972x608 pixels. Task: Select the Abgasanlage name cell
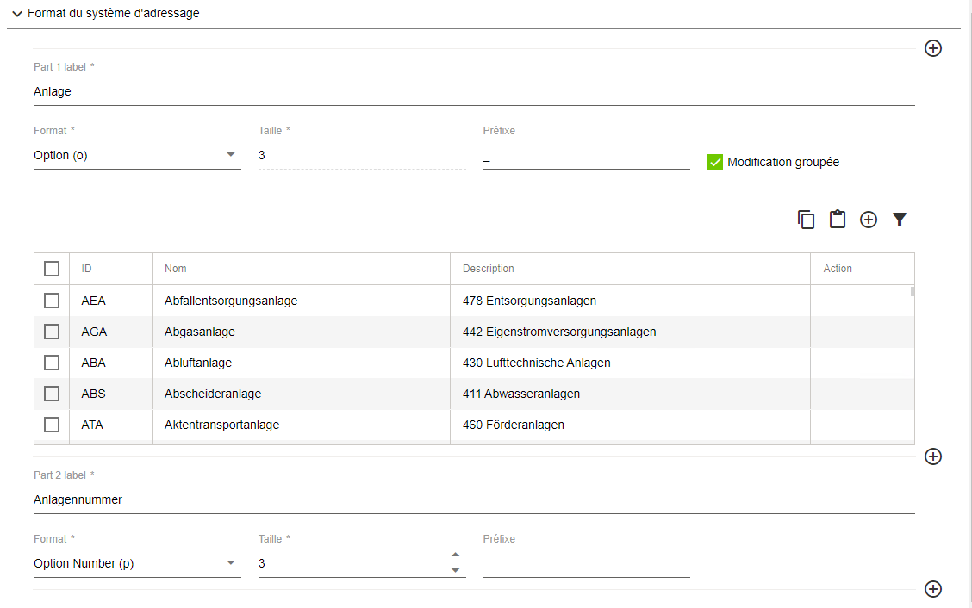302,332
